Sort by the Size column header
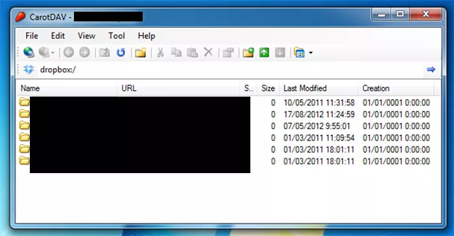 pyautogui.click(x=268, y=88)
